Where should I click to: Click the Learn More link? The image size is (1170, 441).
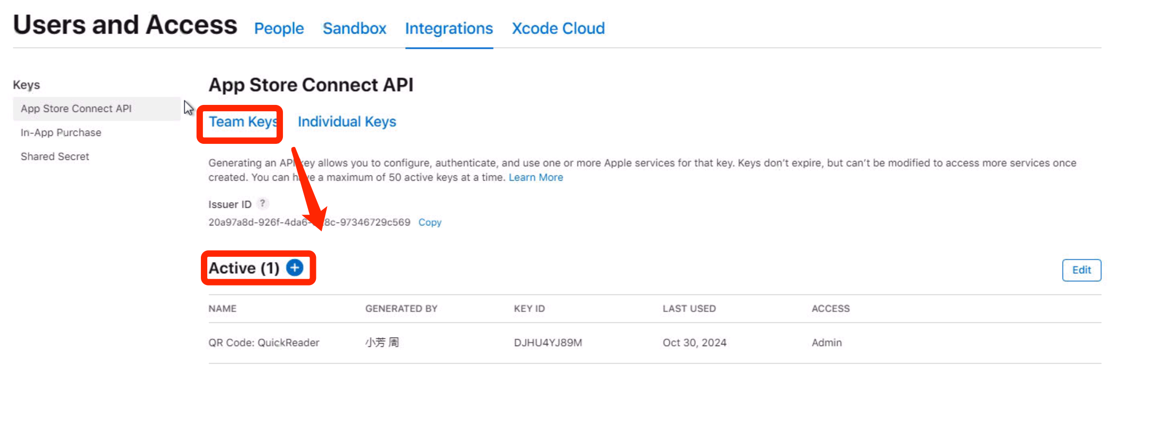535,177
